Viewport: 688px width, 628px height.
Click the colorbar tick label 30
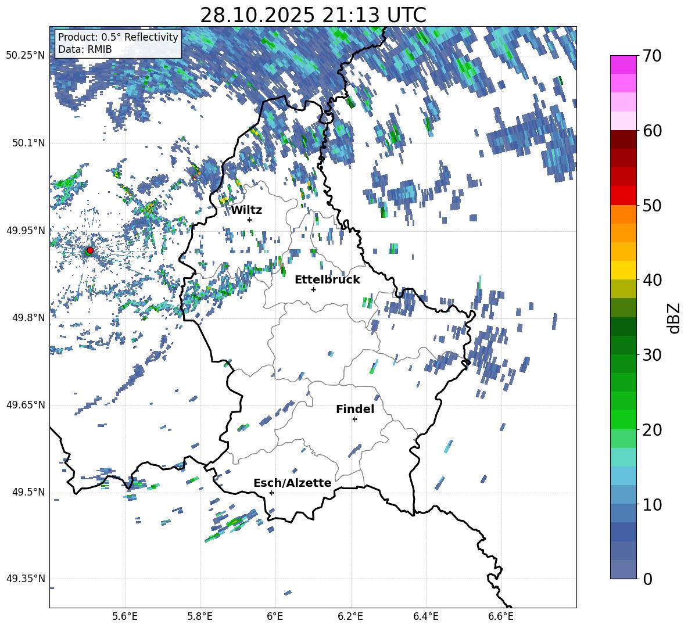[652, 355]
